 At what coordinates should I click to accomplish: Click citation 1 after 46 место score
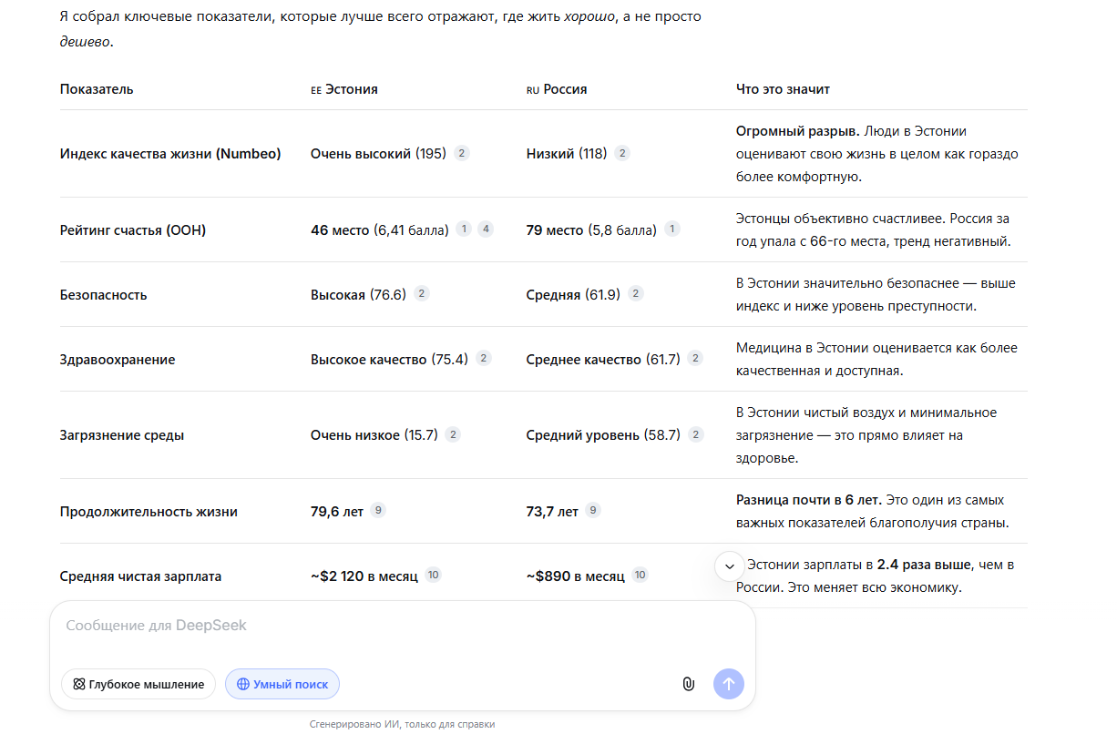pos(464,229)
